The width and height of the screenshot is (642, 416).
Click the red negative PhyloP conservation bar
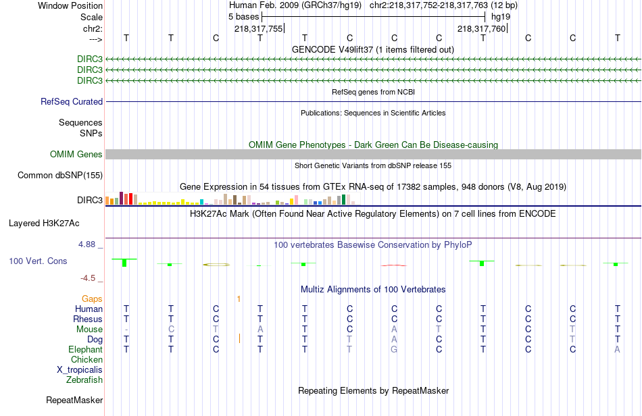pyautogui.click(x=394, y=265)
